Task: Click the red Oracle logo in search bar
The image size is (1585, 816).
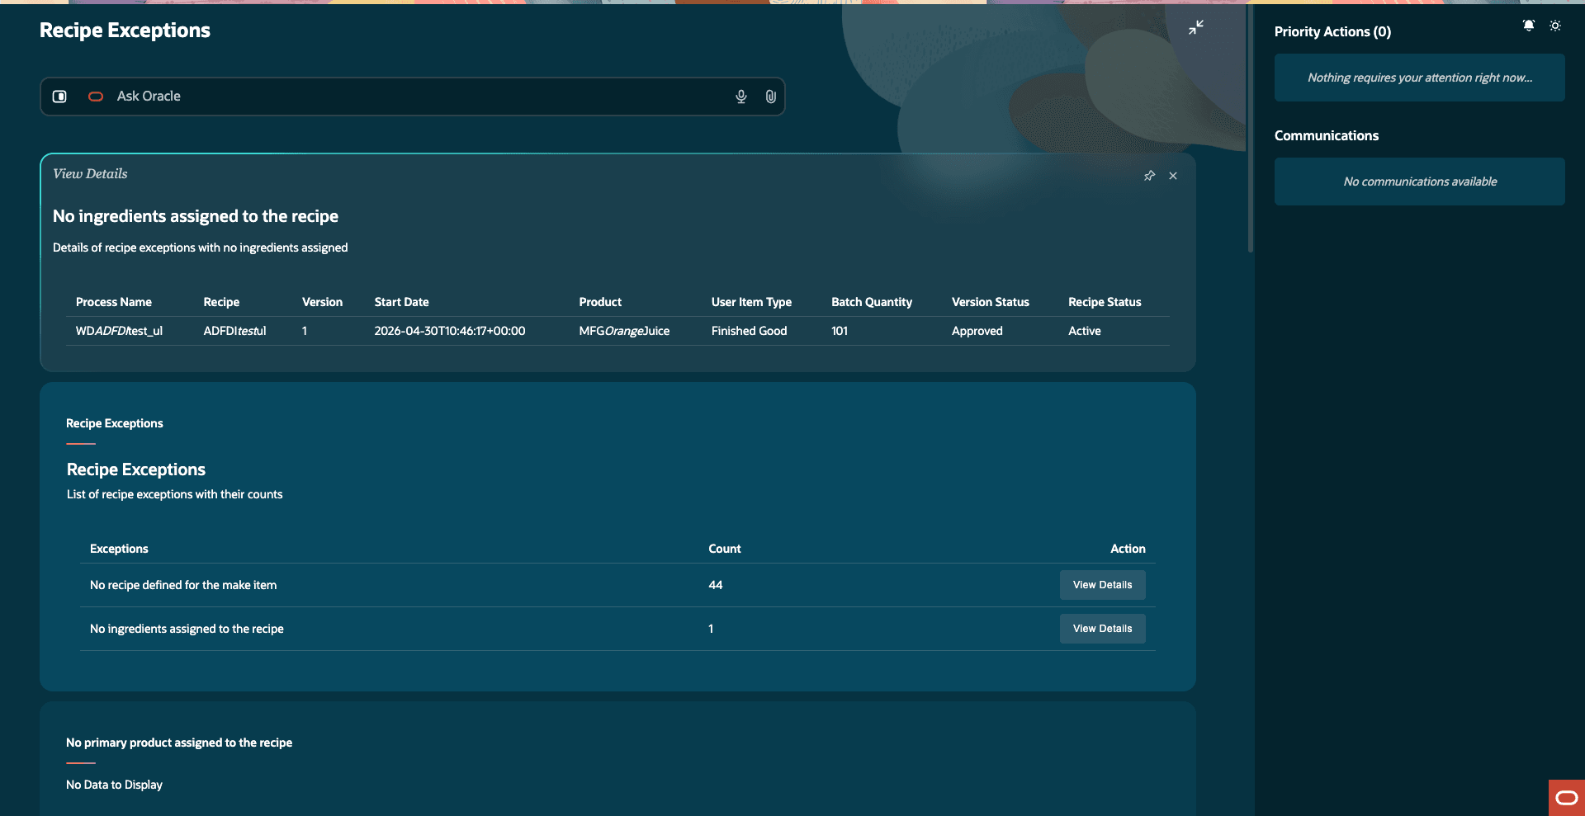Action: [96, 97]
